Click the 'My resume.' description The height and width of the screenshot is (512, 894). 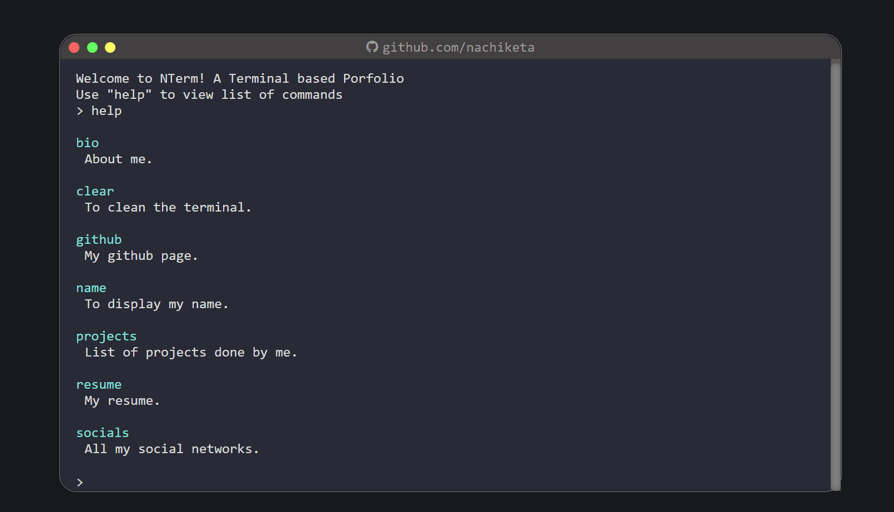click(x=122, y=401)
